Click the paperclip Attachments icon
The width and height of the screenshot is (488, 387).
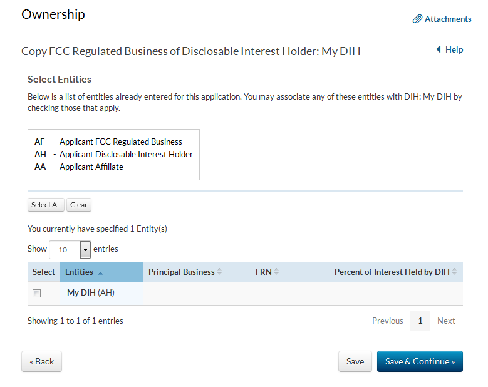point(417,19)
